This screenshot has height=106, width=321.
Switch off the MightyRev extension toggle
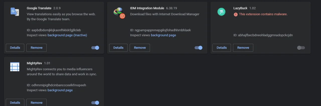[x=95, y=102]
